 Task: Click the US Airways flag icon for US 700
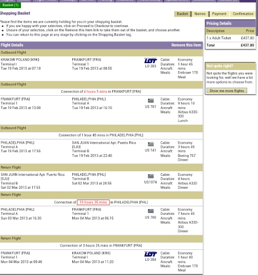tap(151, 211)
